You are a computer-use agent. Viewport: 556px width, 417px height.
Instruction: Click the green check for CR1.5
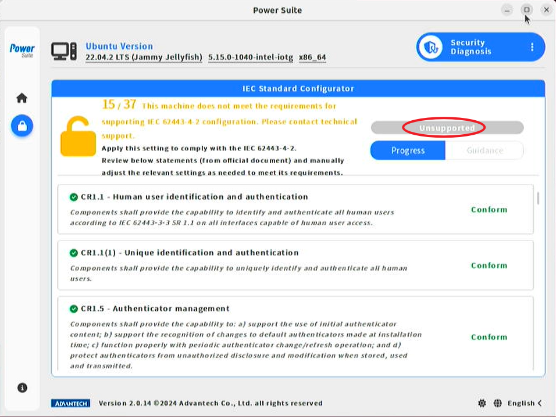click(x=74, y=308)
